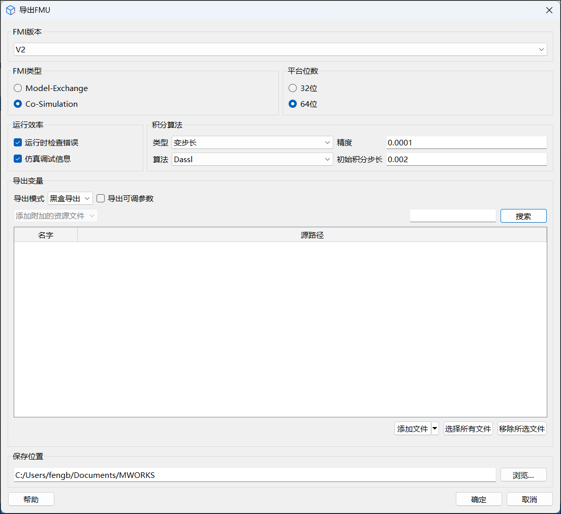Click the FMU cube icon in title bar
Image resolution: width=561 pixels, height=514 pixels.
(x=10, y=10)
